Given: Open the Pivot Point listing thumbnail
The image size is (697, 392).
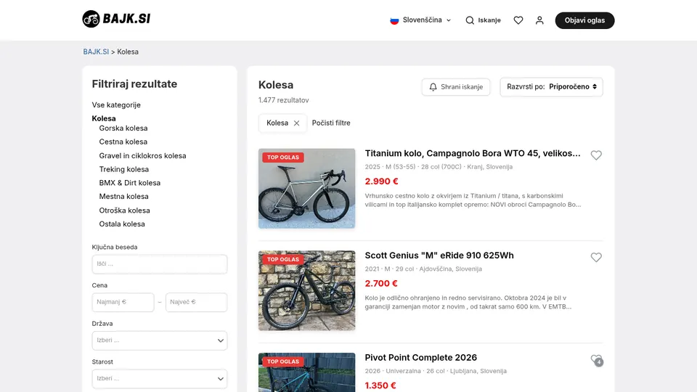Looking at the screenshot, I should [306, 372].
